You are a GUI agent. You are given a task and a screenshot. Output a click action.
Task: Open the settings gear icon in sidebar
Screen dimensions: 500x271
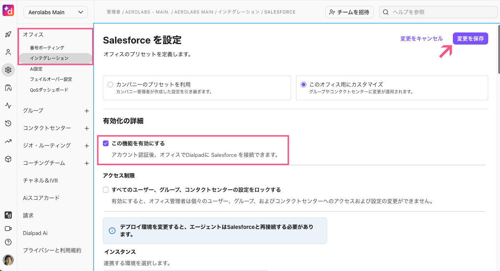[8, 70]
